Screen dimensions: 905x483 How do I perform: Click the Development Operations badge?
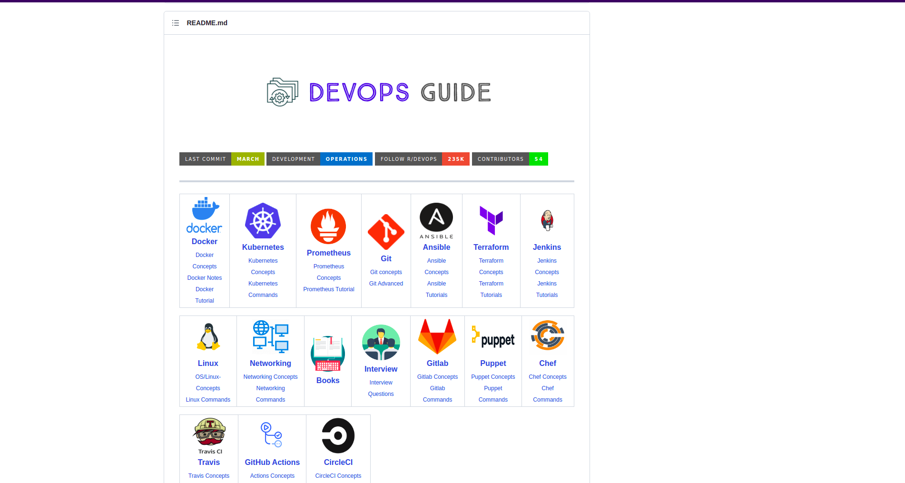pyautogui.click(x=319, y=159)
